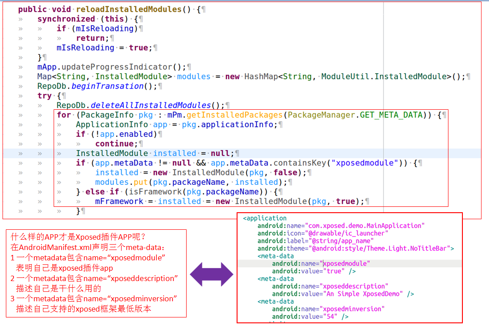Click the <application tag in XML
Viewport: 489px width, 326px height.
(265, 218)
